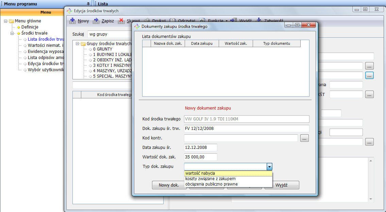This screenshot has width=386, height=212.
Task: Click the Wyjdź button in dialog
Action: point(282,185)
